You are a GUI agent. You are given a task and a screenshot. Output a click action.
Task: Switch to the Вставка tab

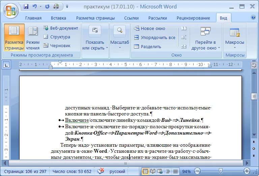(x=58, y=18)
